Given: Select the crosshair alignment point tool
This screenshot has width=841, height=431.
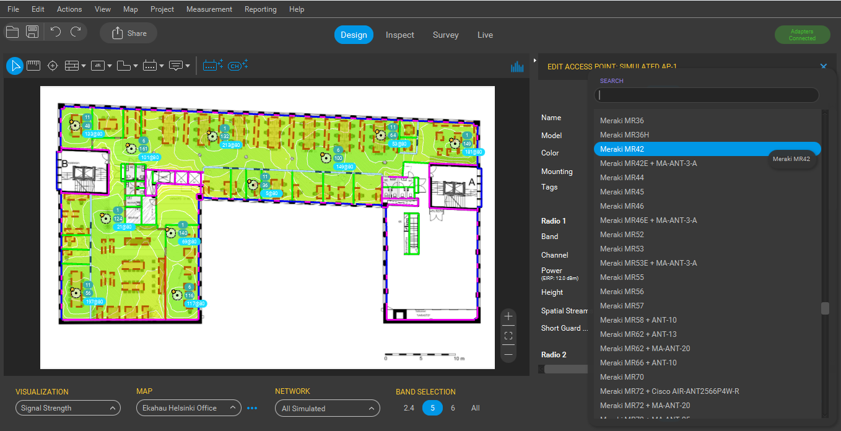Looking at the screenshot, I should click(x=53, y=66).
